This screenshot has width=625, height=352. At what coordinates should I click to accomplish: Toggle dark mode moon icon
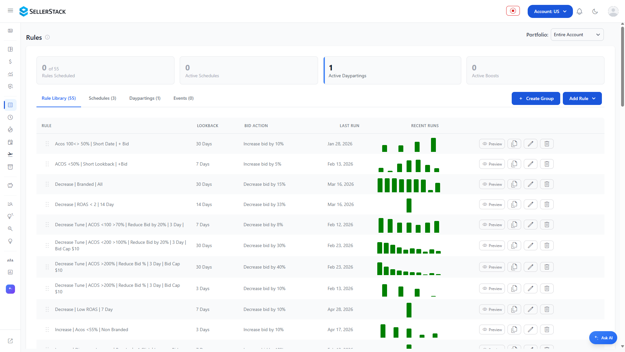[x=595, y=11]
